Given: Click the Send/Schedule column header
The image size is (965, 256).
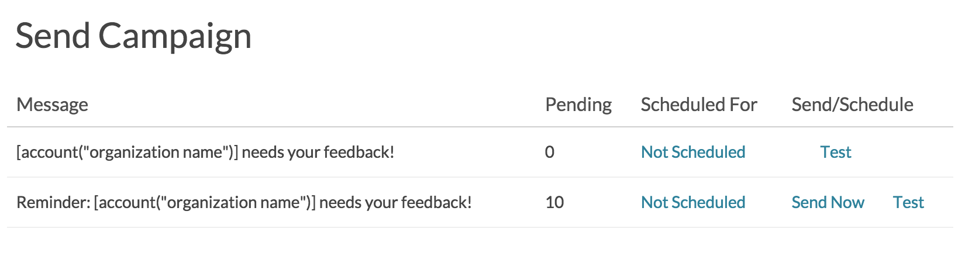Looking at the screenshot, I should coord(852,105).
